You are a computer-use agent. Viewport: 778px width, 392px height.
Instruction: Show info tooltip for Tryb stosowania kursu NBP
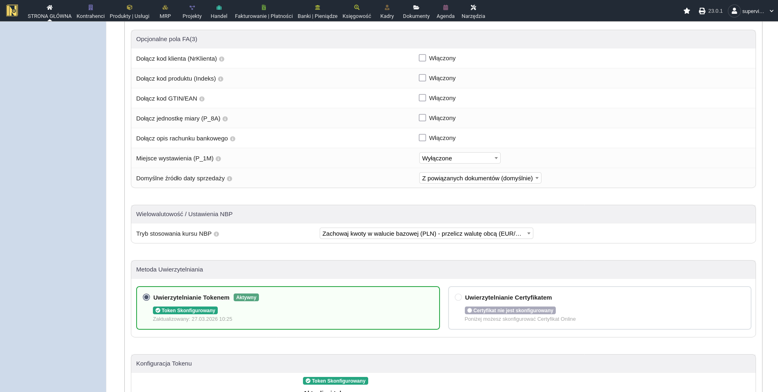pos(217,234)
